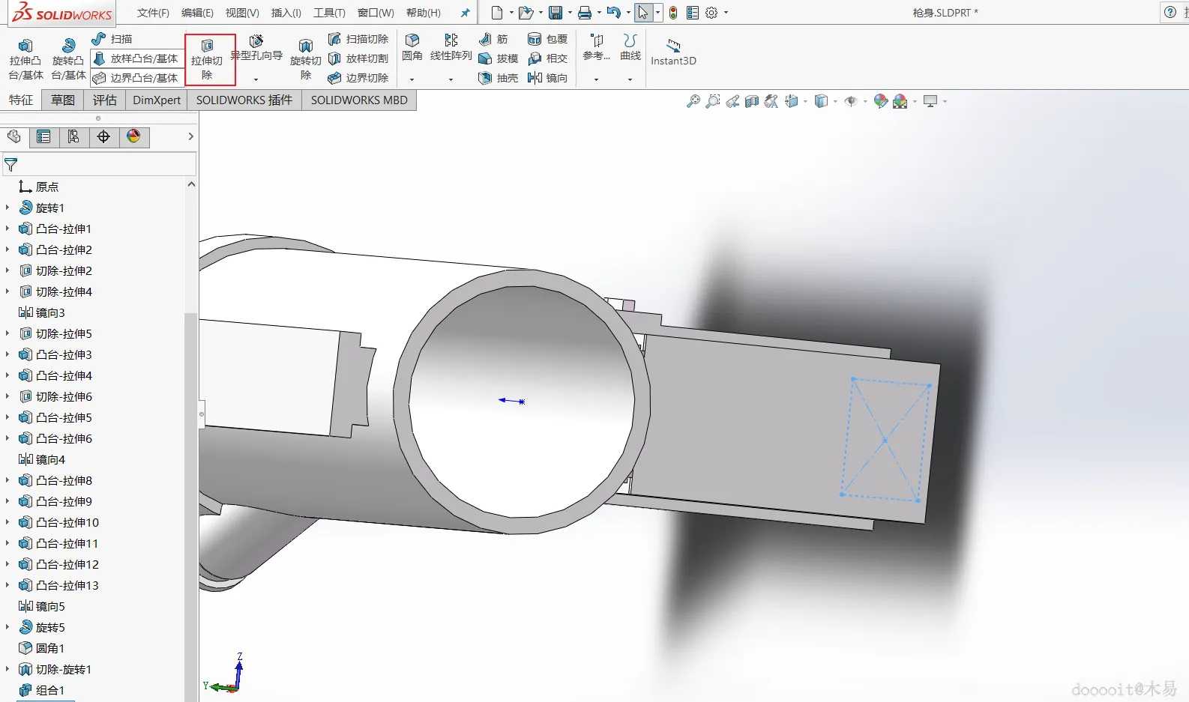Expand the 旋转1 feature in the tree
This screenshot has height=702, width=1189.
pyautogui.click(x=7, y=208)
